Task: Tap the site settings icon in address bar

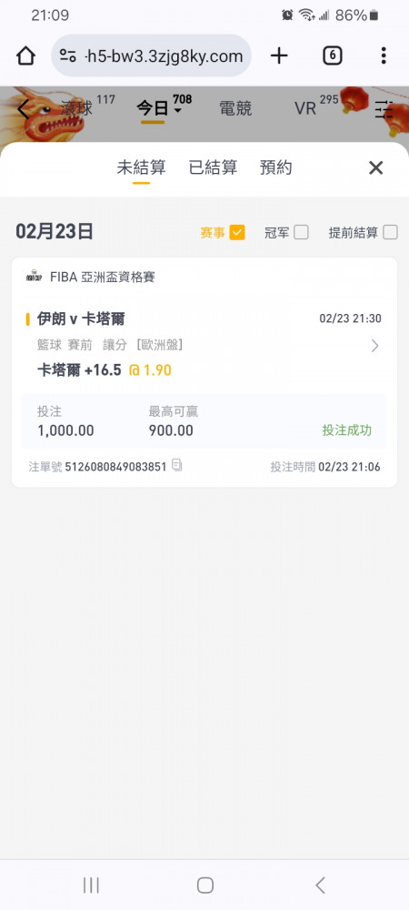Action: click(68, 56)
